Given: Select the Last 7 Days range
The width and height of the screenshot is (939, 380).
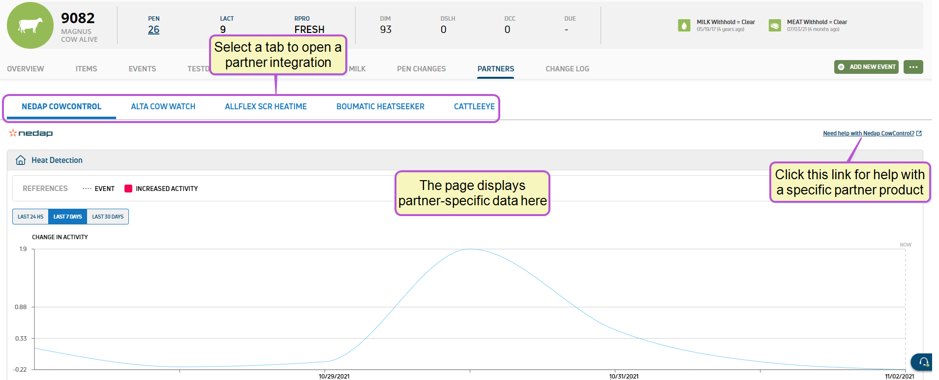Looking at the screenshot, I should tap(67, 217).
